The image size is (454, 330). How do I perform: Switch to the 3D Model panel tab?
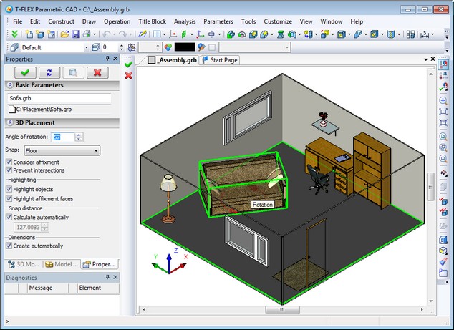point(23,264)
